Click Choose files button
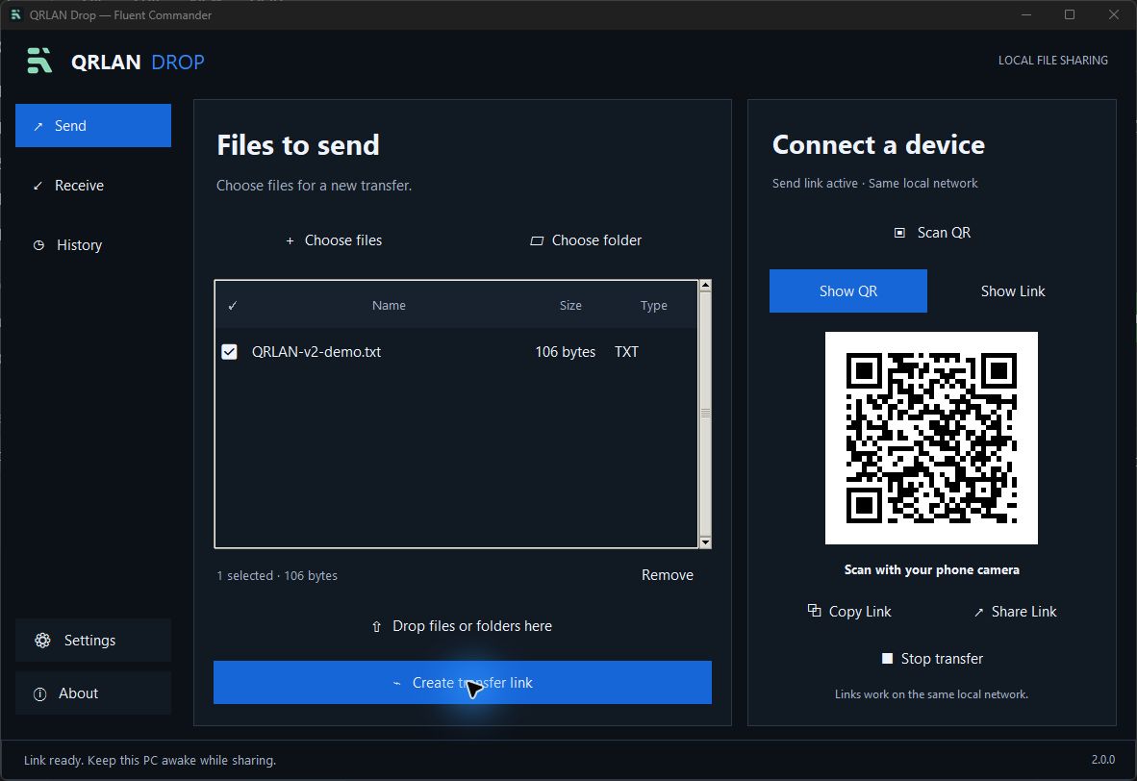Image resolution: width=1137 pixels, height=781 pixels. coord(334,240)
